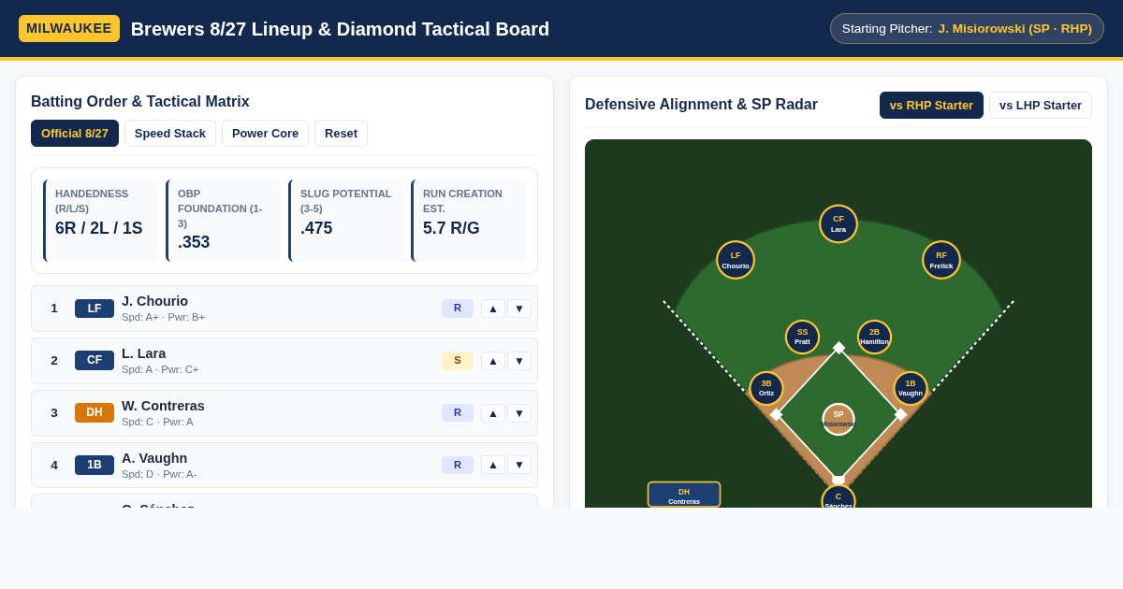The height and width of the screenshot is (589, 1123).
Task: Move L. Lara up in batting order
Action: pos(493,361)
